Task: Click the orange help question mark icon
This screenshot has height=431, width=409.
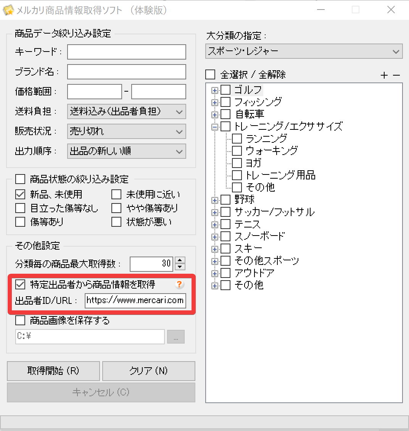Action: click(179, 284)
